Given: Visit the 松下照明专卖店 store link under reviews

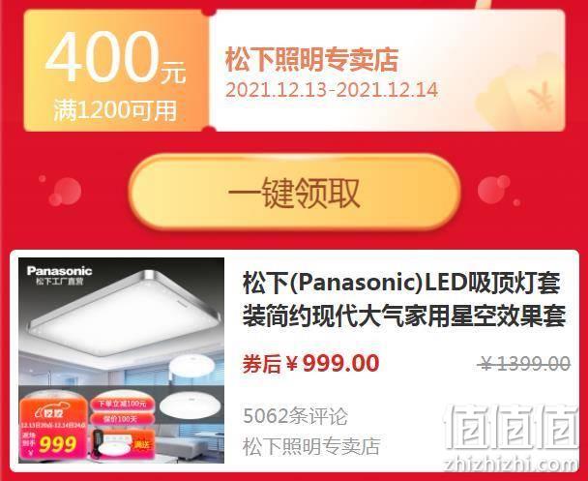Looking at the screenshot, I should 311,446.
